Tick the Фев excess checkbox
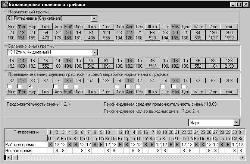250x164 pixels. (20, 86)
